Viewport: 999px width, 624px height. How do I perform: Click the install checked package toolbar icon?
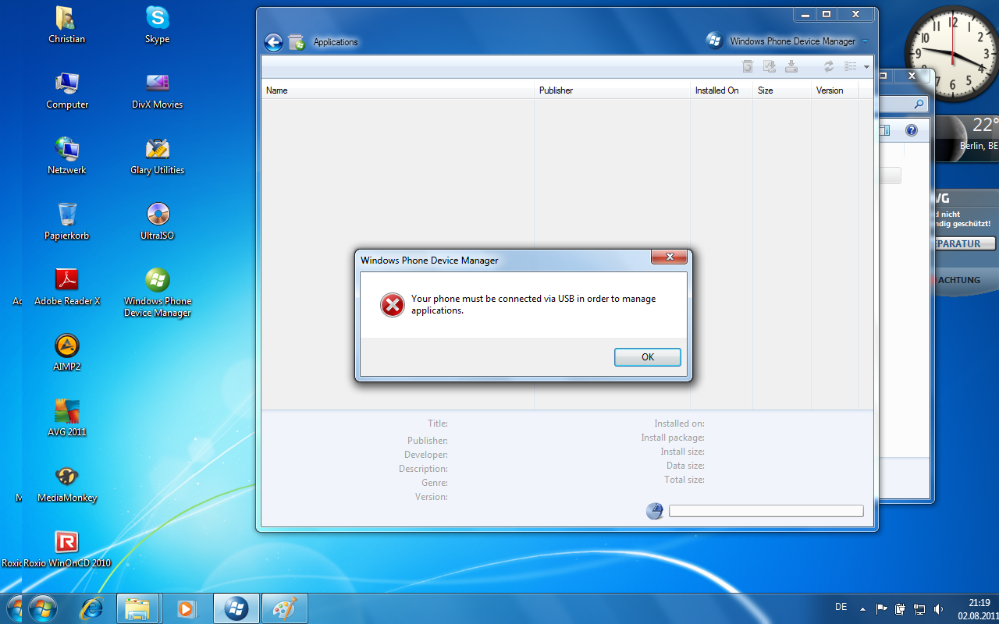769,66
